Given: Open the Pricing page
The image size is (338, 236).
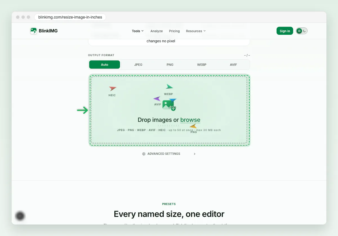Looking at the screenshot, I should (174, 31).
